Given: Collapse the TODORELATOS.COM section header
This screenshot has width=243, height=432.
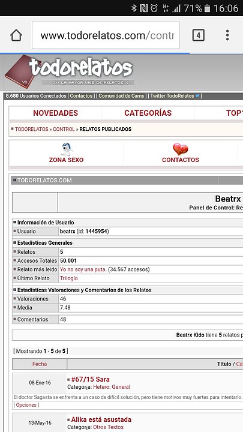Looking at the screenshot, I should [15, 180].
